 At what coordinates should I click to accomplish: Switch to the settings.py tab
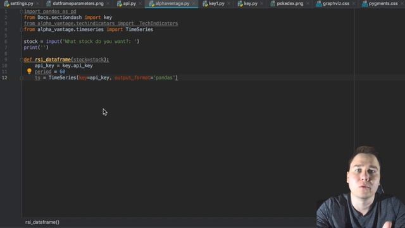22,4
